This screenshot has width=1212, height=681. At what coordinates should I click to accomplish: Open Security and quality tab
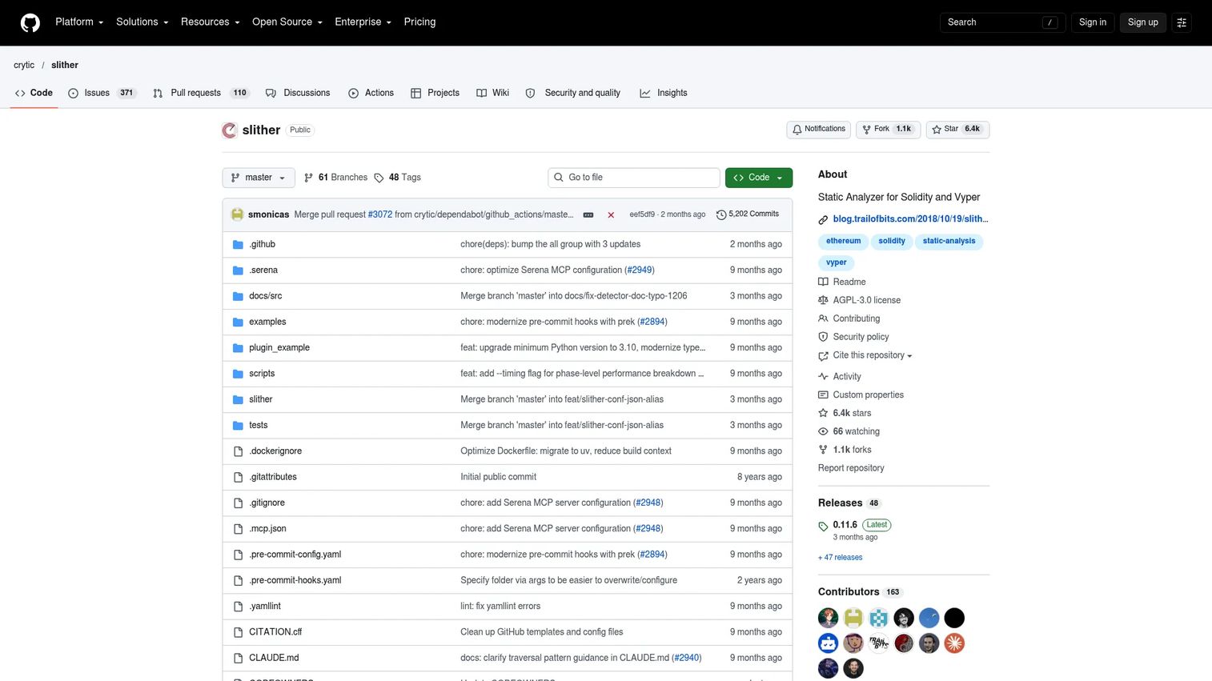pos(573,93)
